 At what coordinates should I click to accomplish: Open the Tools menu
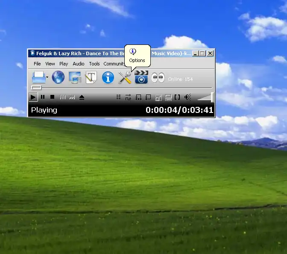94,64
